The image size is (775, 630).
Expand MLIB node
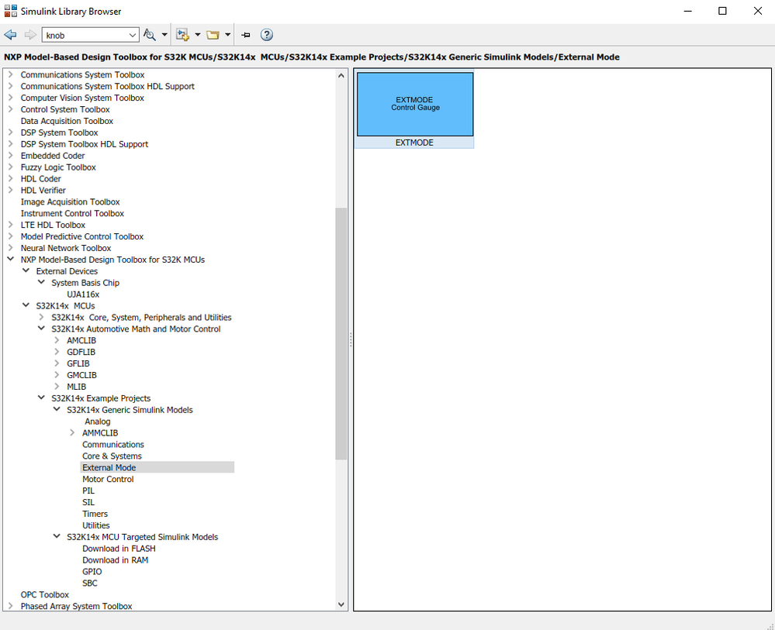(x=57, y=387)
